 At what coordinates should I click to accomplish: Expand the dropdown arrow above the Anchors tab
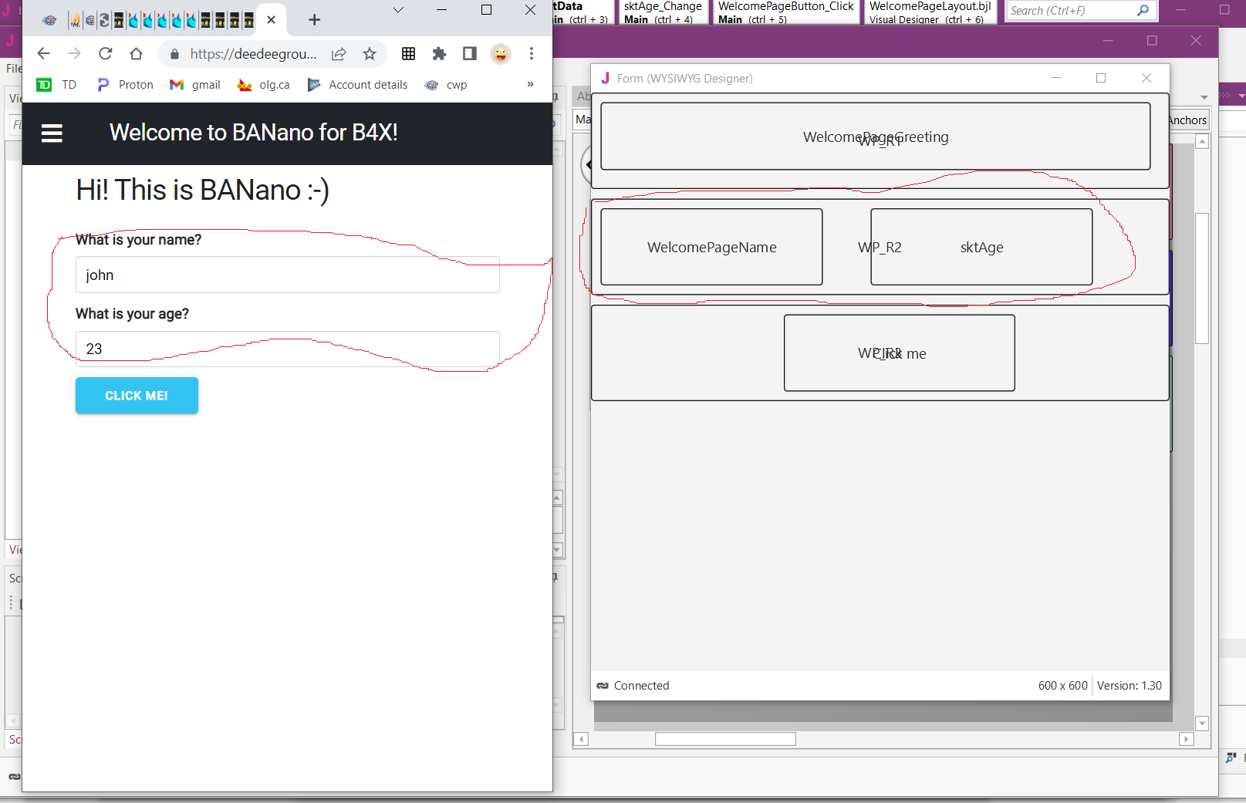1204,97
